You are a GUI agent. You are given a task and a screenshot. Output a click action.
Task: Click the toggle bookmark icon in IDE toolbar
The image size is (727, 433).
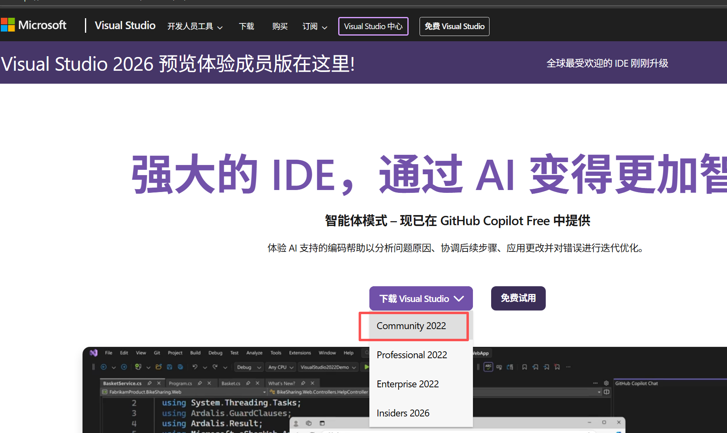pyautogui.click(x=524, y=367)
